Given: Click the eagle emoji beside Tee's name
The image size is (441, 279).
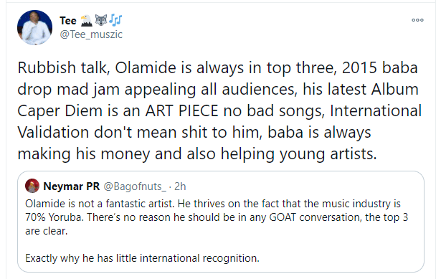Looking at the screenshot, I should [x=86, y=21].
